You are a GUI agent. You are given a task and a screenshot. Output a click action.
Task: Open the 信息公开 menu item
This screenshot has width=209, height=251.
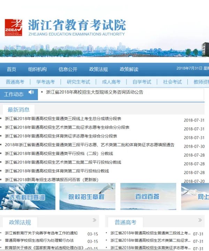click(68, 69)
